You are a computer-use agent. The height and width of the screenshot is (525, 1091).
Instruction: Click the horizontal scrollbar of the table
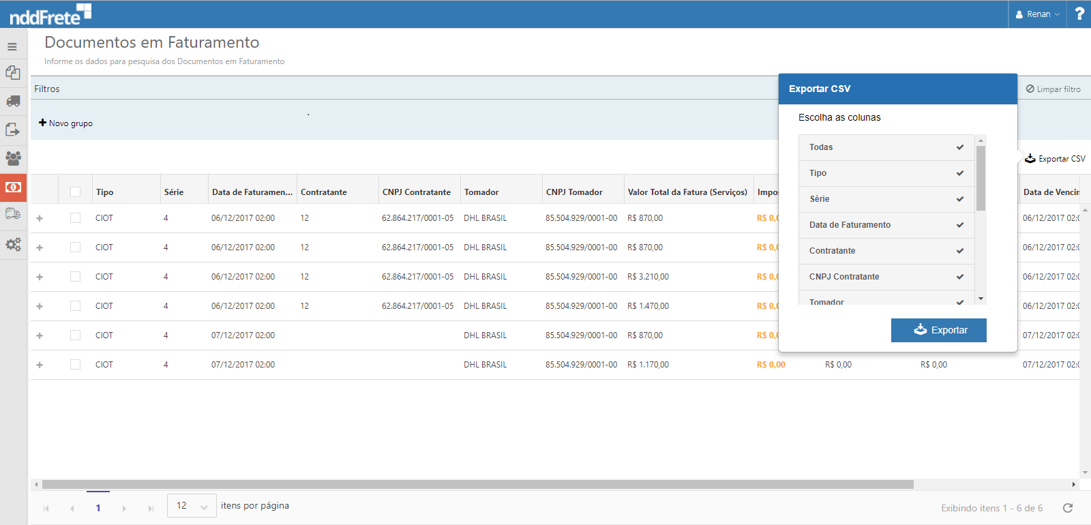tap(477, 485)
